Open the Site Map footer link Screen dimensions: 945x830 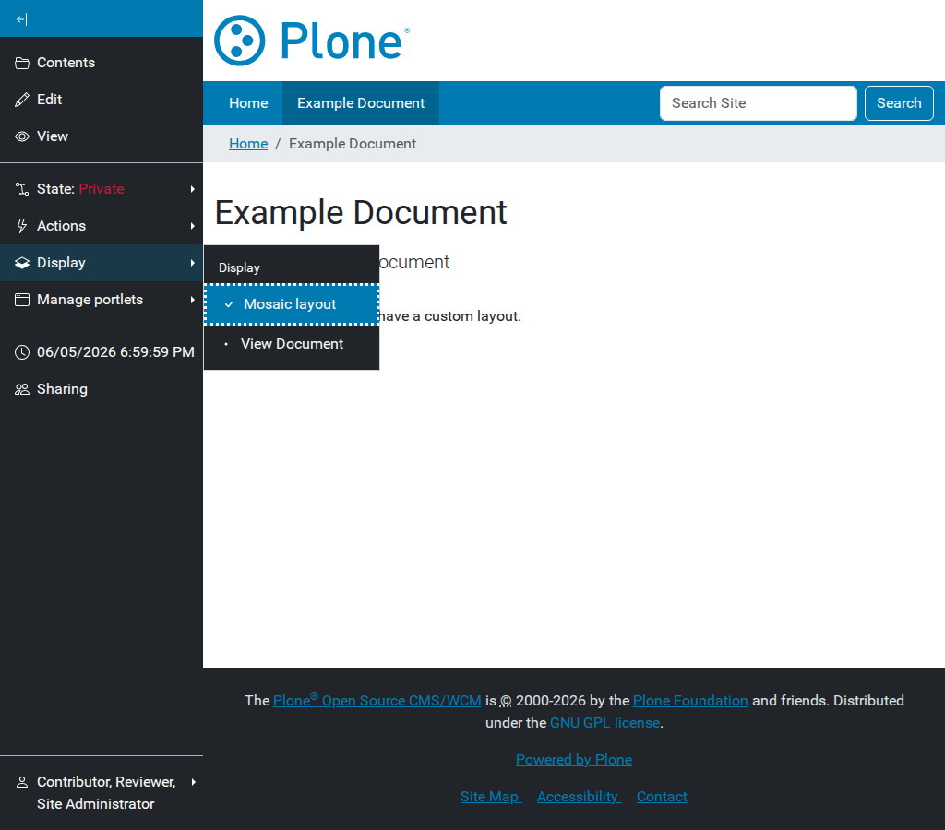(x=491, y=796)
